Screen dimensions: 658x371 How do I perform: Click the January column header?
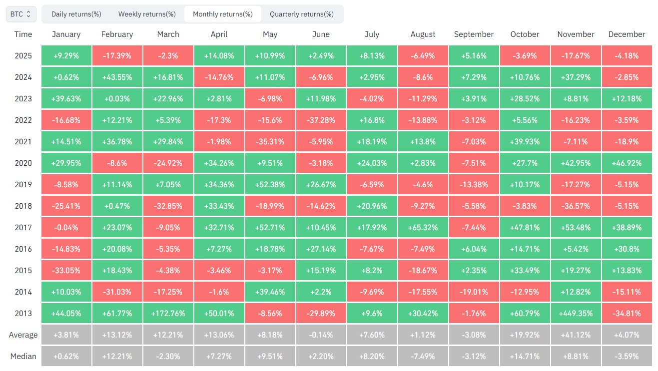point(66,34)
